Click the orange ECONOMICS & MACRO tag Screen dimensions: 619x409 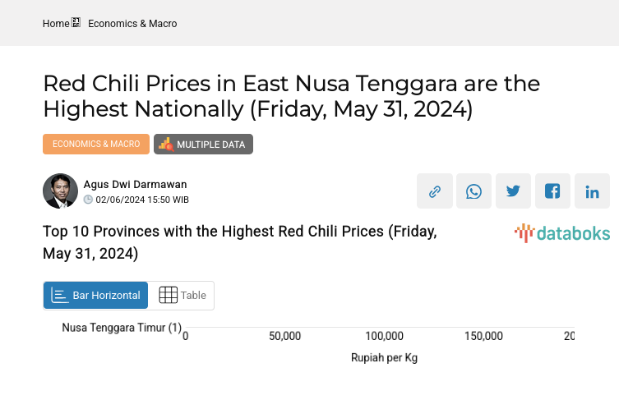point(96,145)
